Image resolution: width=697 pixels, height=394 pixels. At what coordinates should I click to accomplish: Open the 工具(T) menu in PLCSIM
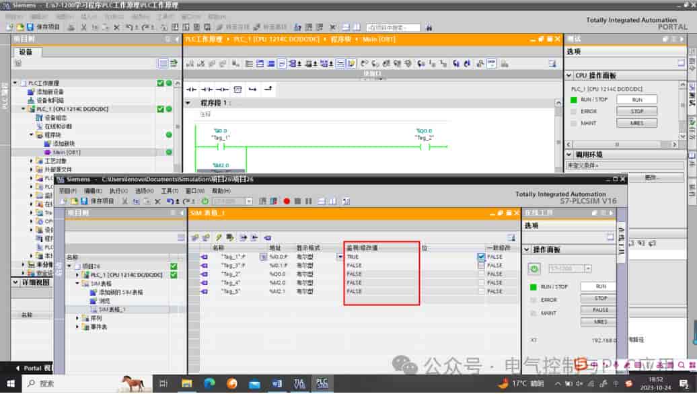(170, 190)
